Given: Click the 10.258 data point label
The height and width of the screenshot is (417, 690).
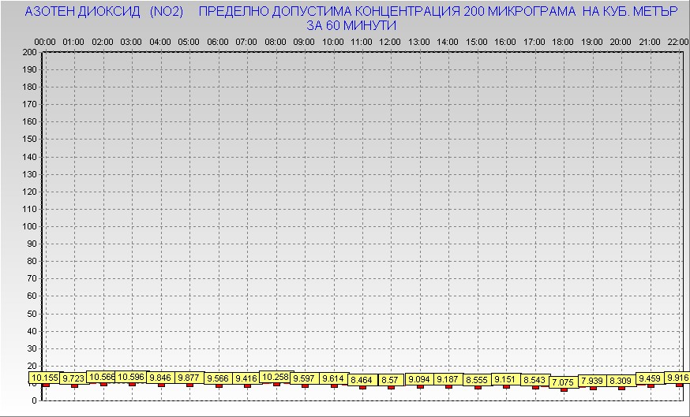Looking at the screenshot, I should tap(276, 377).
